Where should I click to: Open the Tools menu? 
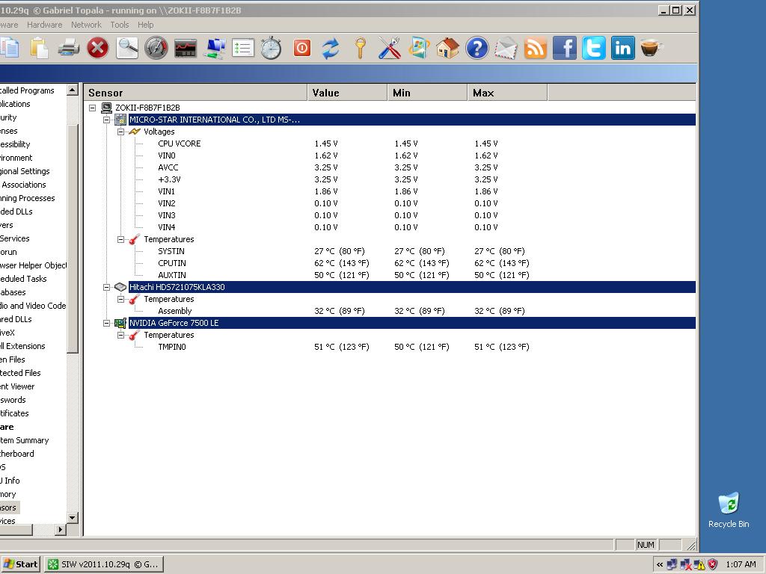(x=119, y=25)
